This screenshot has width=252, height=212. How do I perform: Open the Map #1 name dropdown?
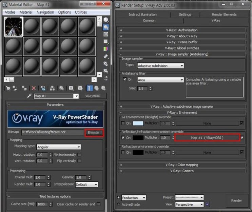[76, 96]
